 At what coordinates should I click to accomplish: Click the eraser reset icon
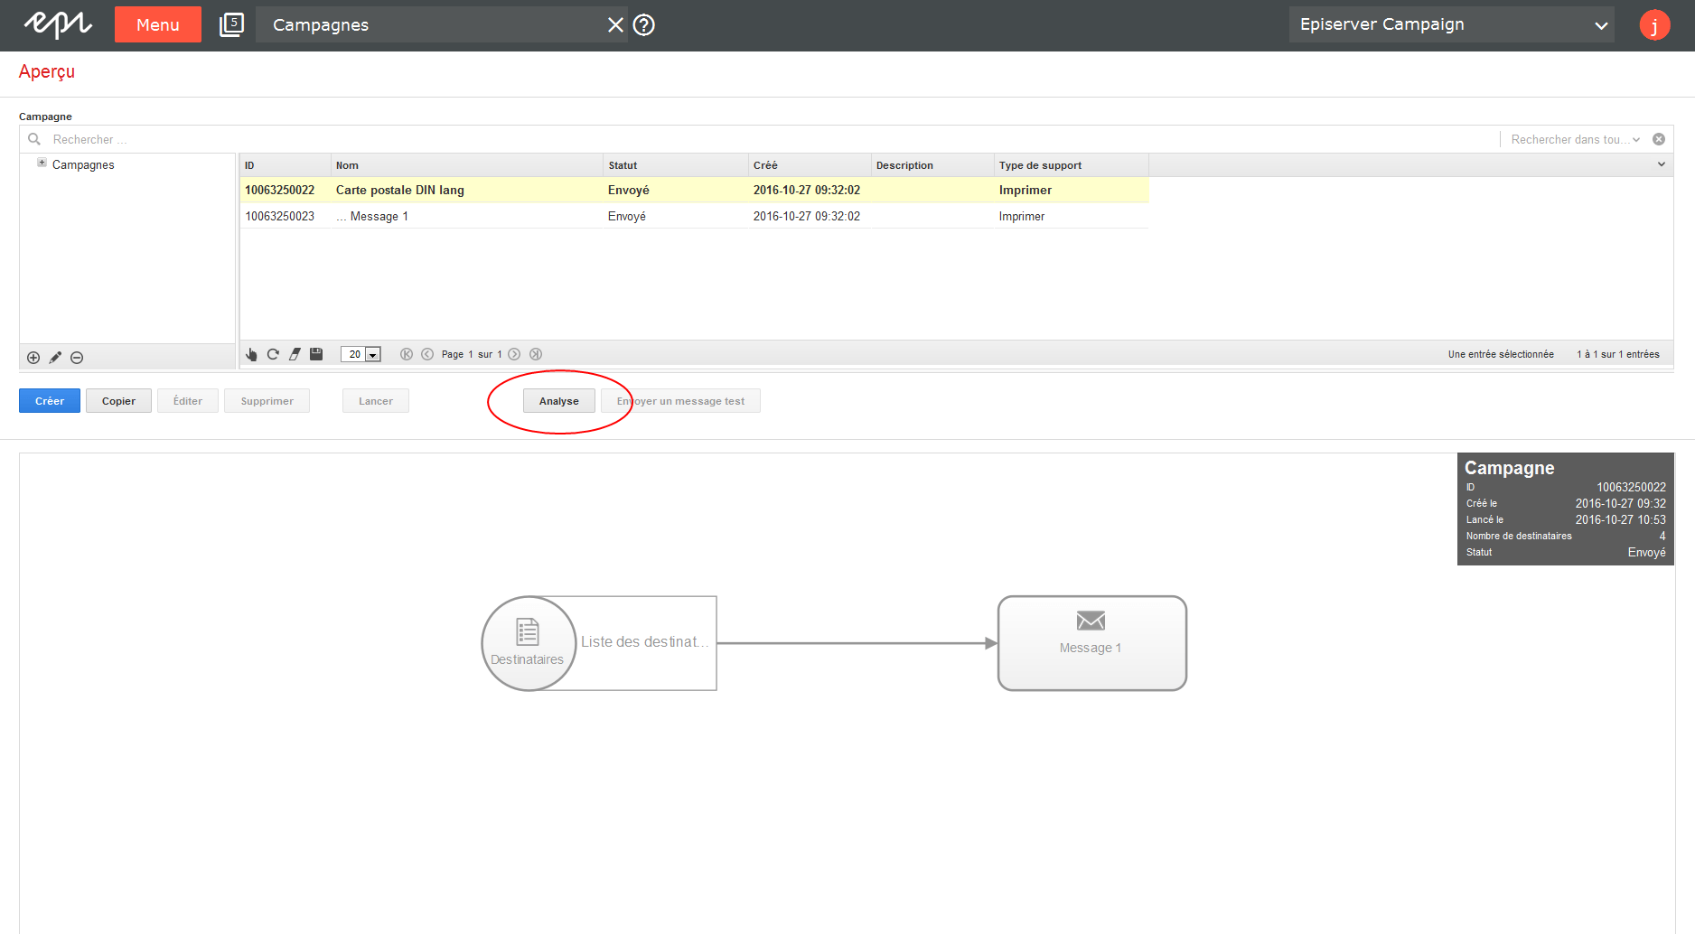(x=295, y=354)
